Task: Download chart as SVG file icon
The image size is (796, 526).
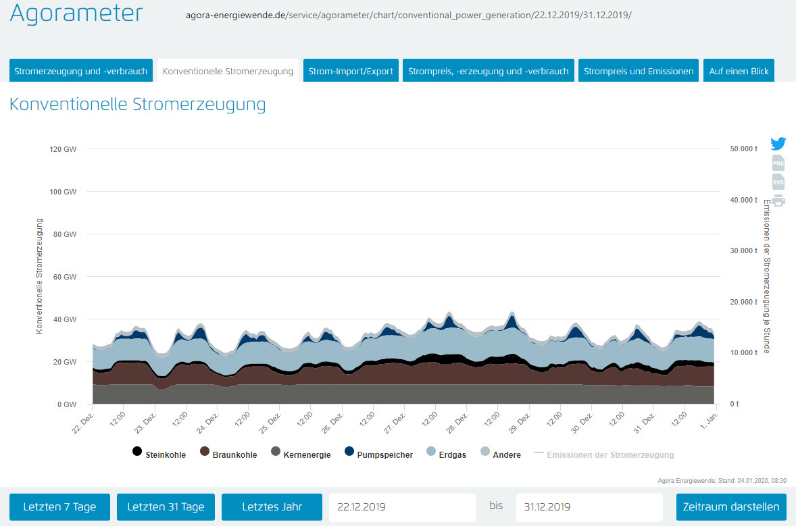Action: point(778,182)
